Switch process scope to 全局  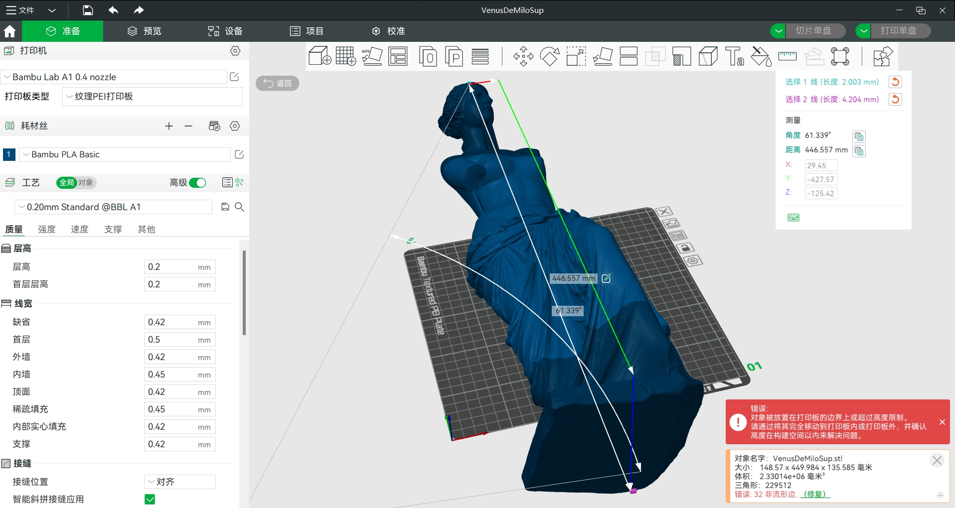click(x=67, y=183)
